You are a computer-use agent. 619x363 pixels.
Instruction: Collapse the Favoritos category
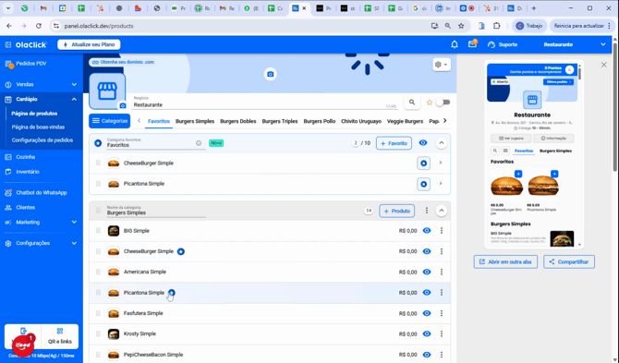point(442,143)
